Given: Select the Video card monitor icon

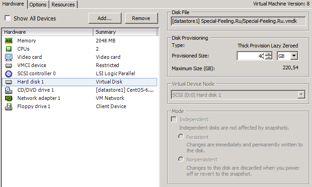Looking at the screenshot, I should coord(9,57).
